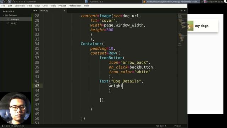Open the tab list dropdown arrow

point(185,10)
